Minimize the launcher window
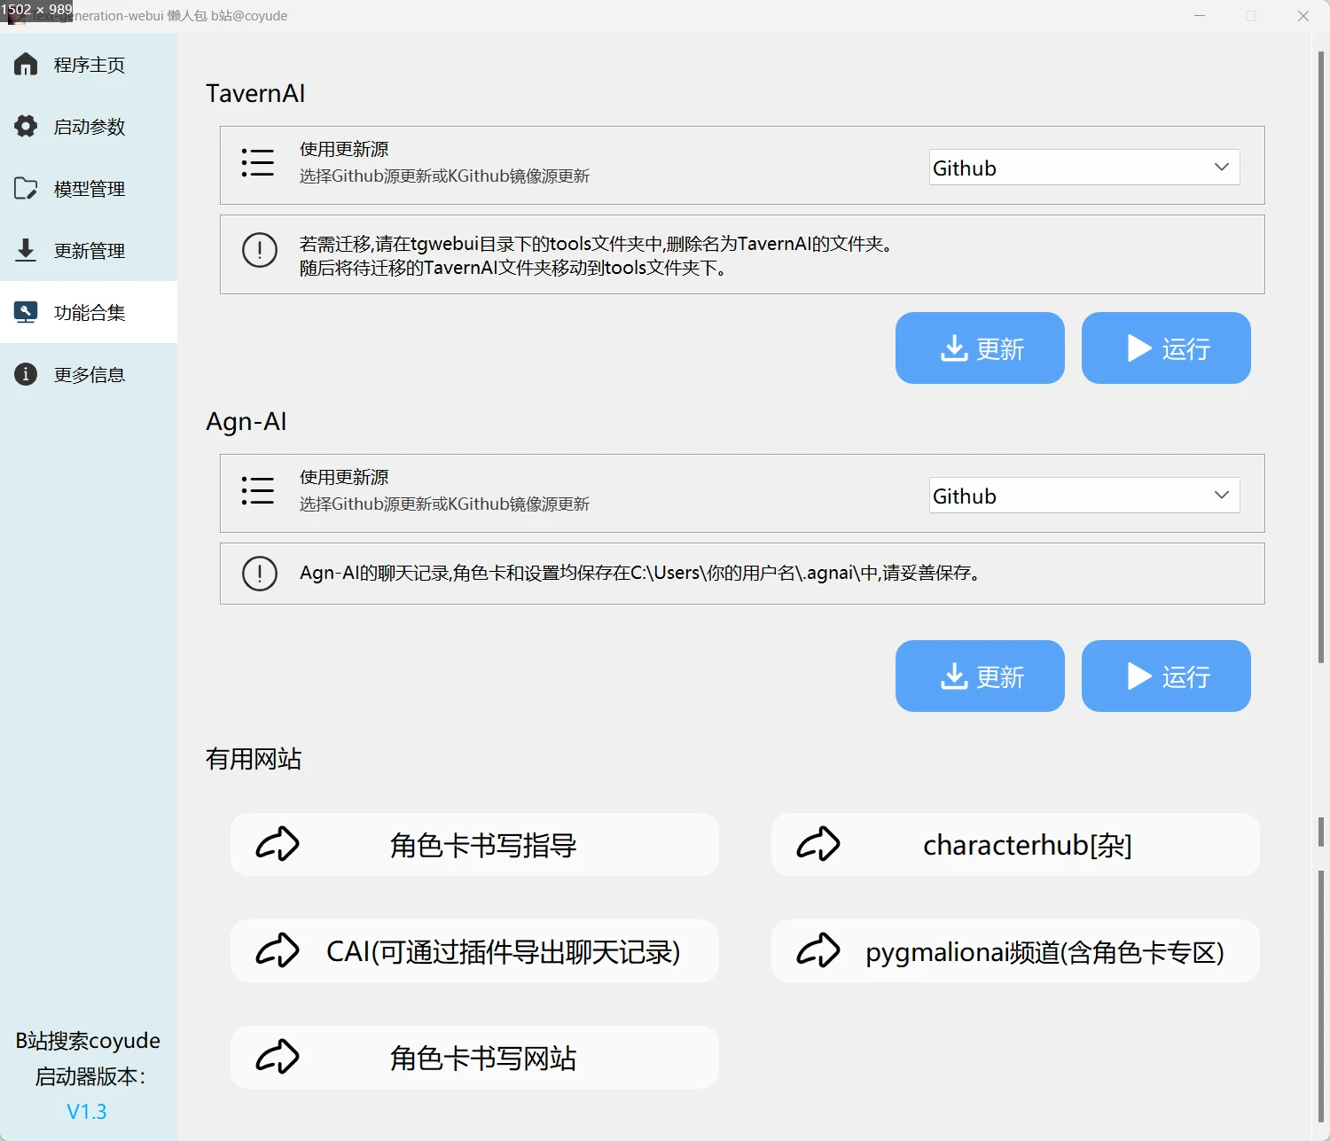This screenshot has width=1330, height=1141. click(1200, 16)
